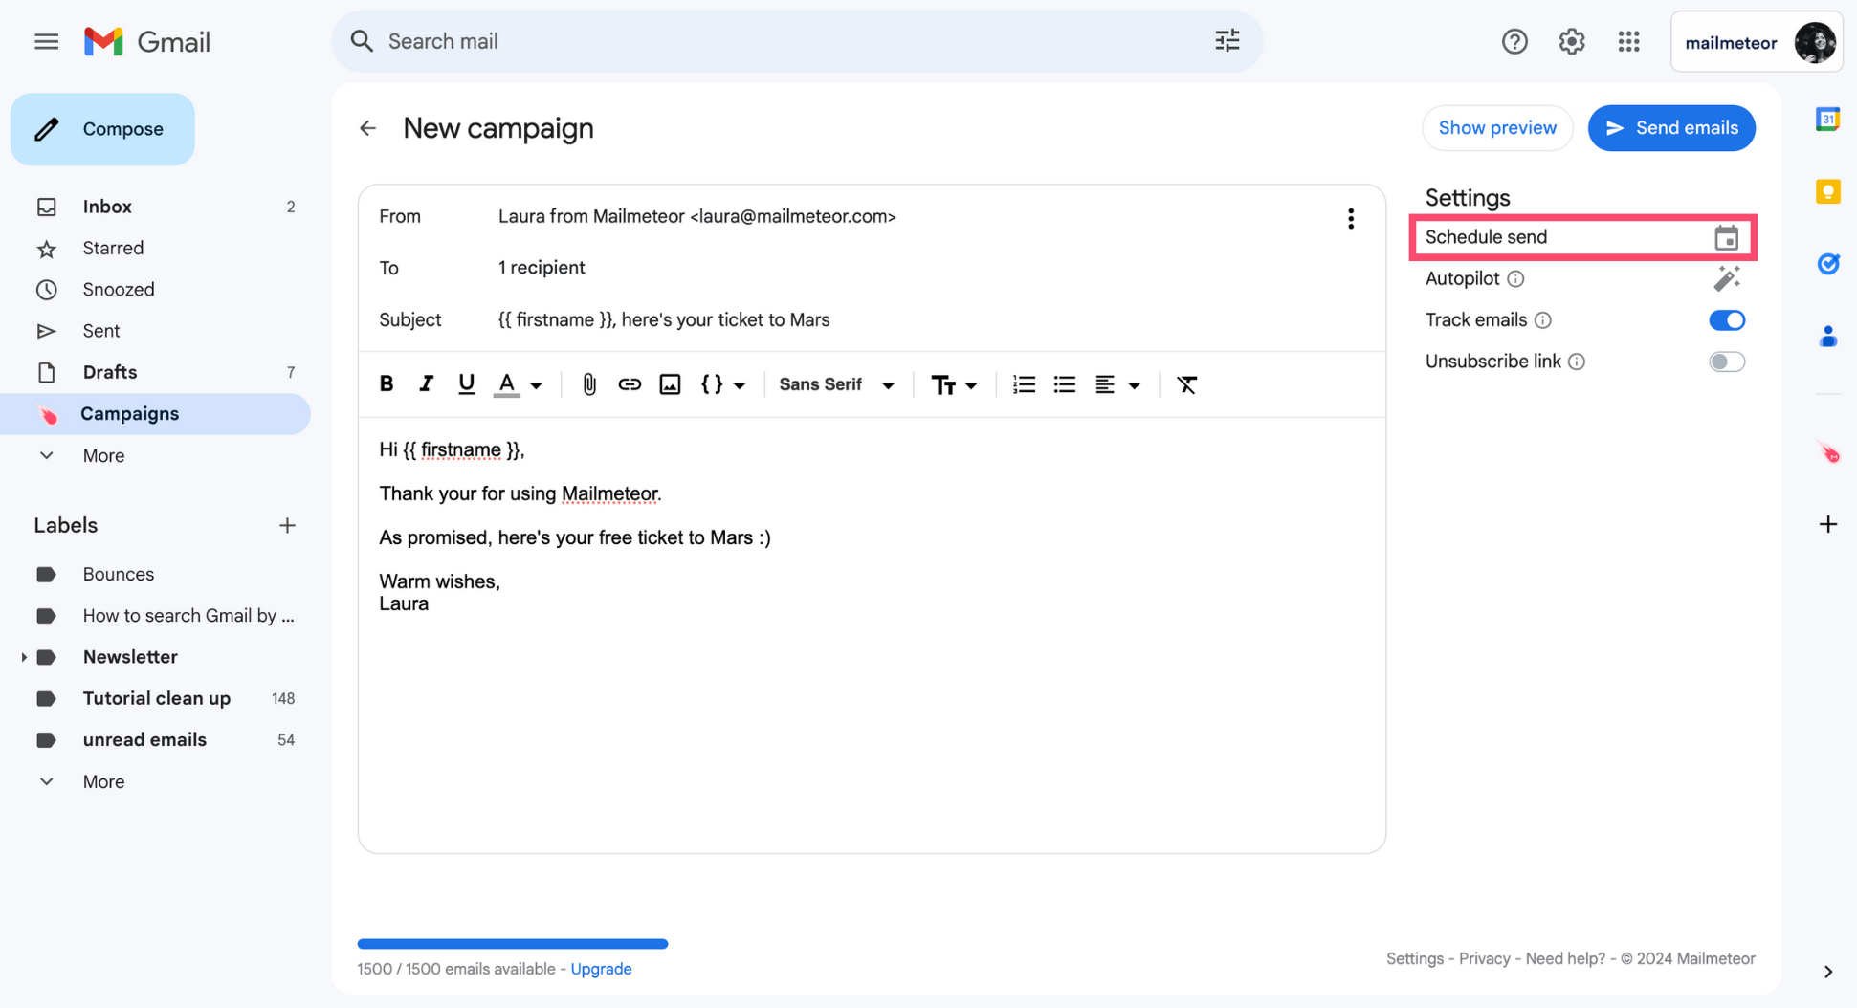Image resolution: width=1857 pixels, height=1008 pixels.
Task: Click the Compose button
Action: (102, 129)
